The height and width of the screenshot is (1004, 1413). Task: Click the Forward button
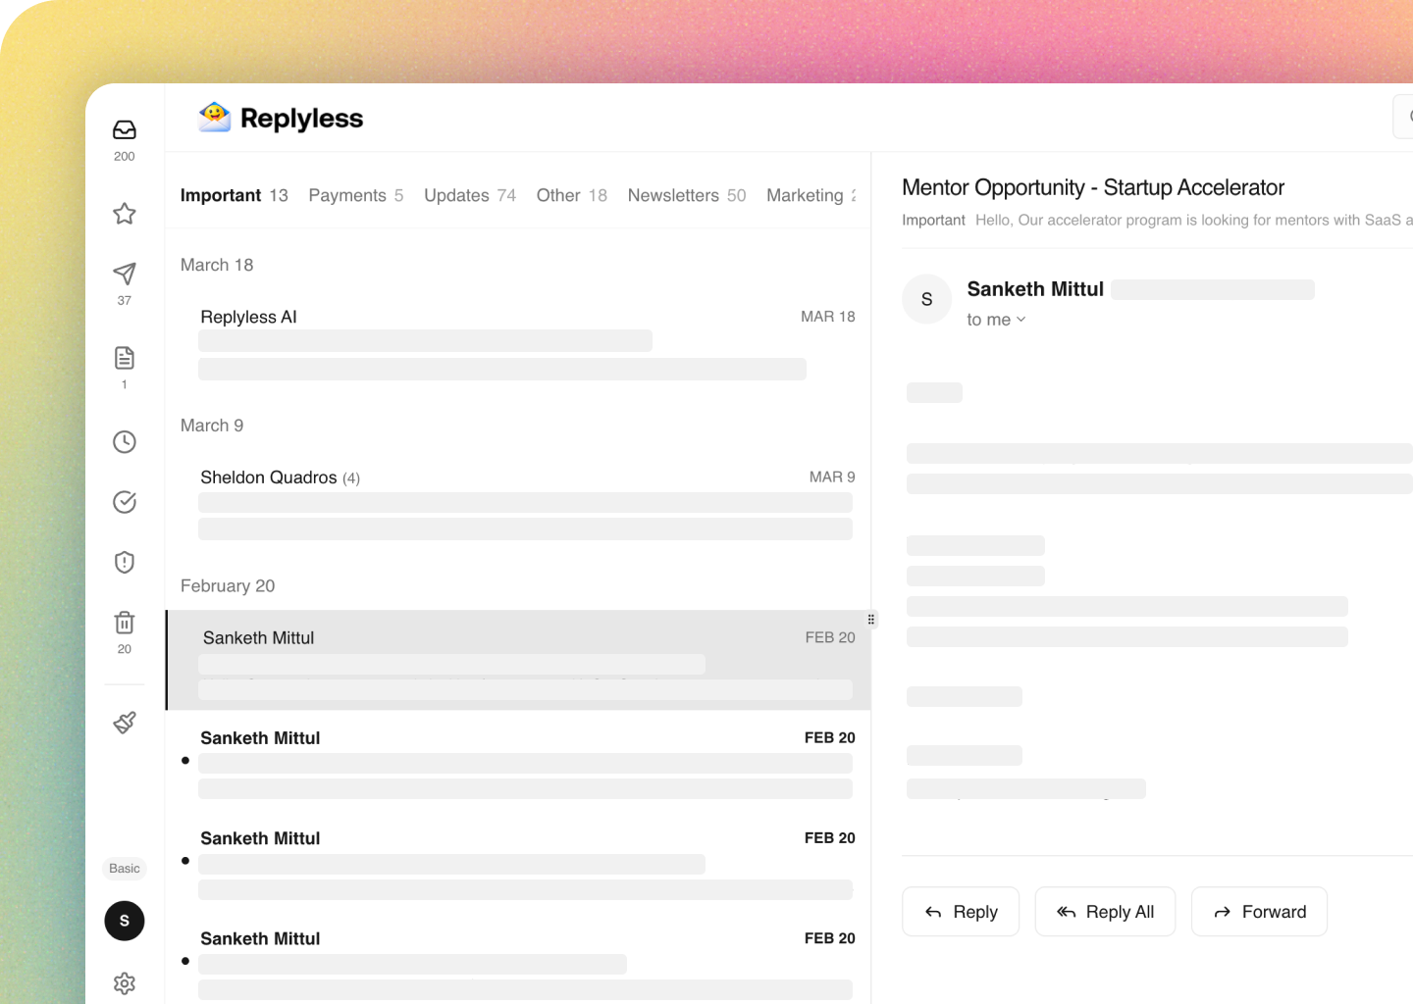(1259, 912)
